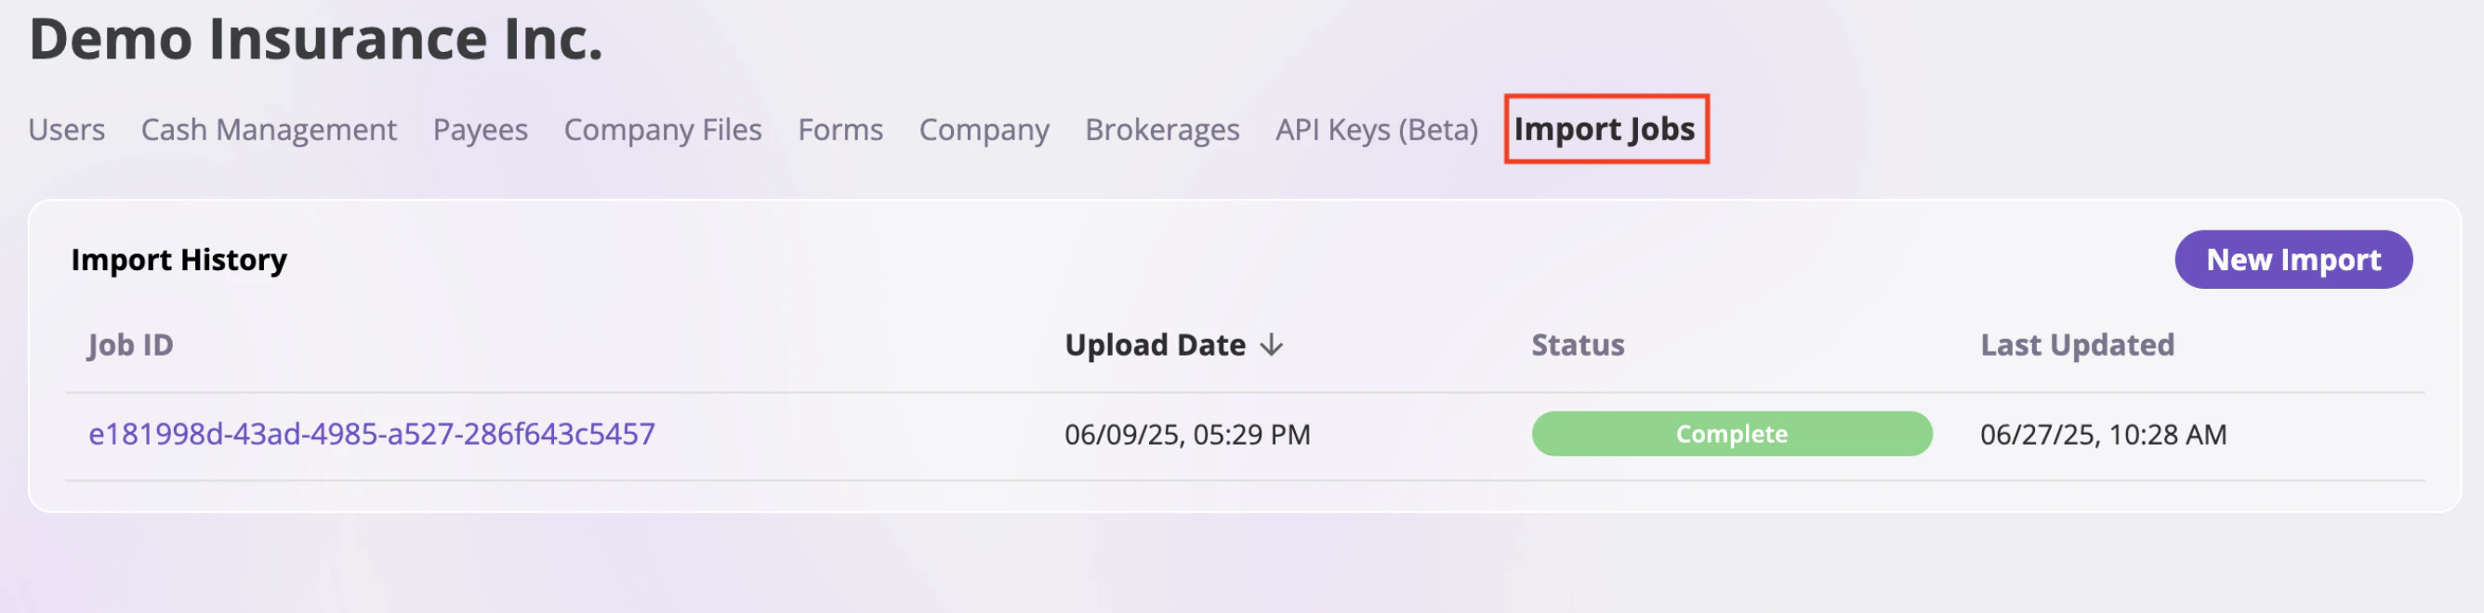Sort by Last Updated column

click(2076, 344)
